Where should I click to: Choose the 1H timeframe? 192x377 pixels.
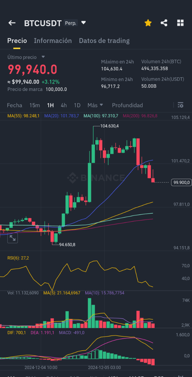pos(50,105)
